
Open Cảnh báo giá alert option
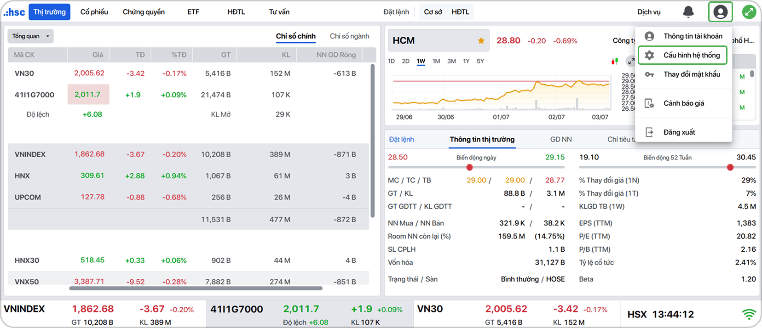click(x=683, y=103)
